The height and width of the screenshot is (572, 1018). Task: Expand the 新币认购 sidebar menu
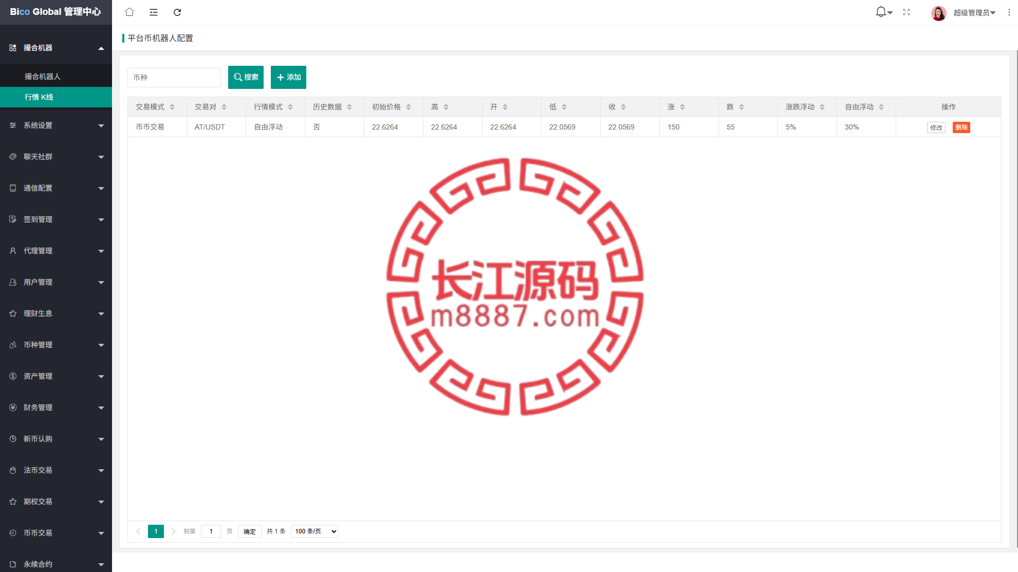[x=56, y=439]
